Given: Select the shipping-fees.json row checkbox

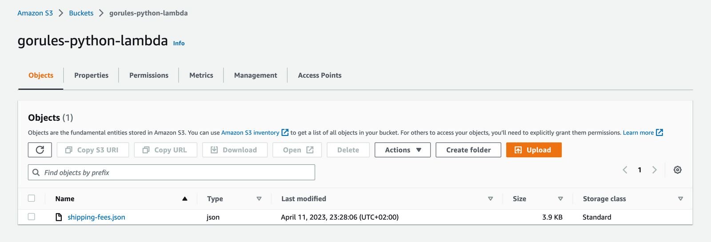Looking at the screenshot, I should tap(32, 217).
